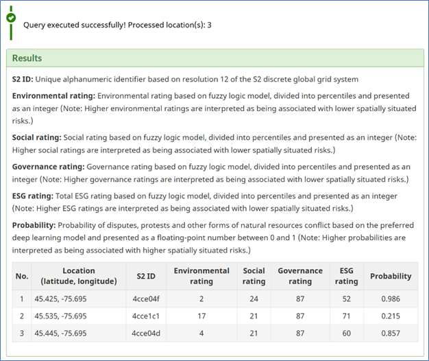Click the Results panel header
Image resolution: width=429 pixels, height=361 pixels.
coord(27,58)
